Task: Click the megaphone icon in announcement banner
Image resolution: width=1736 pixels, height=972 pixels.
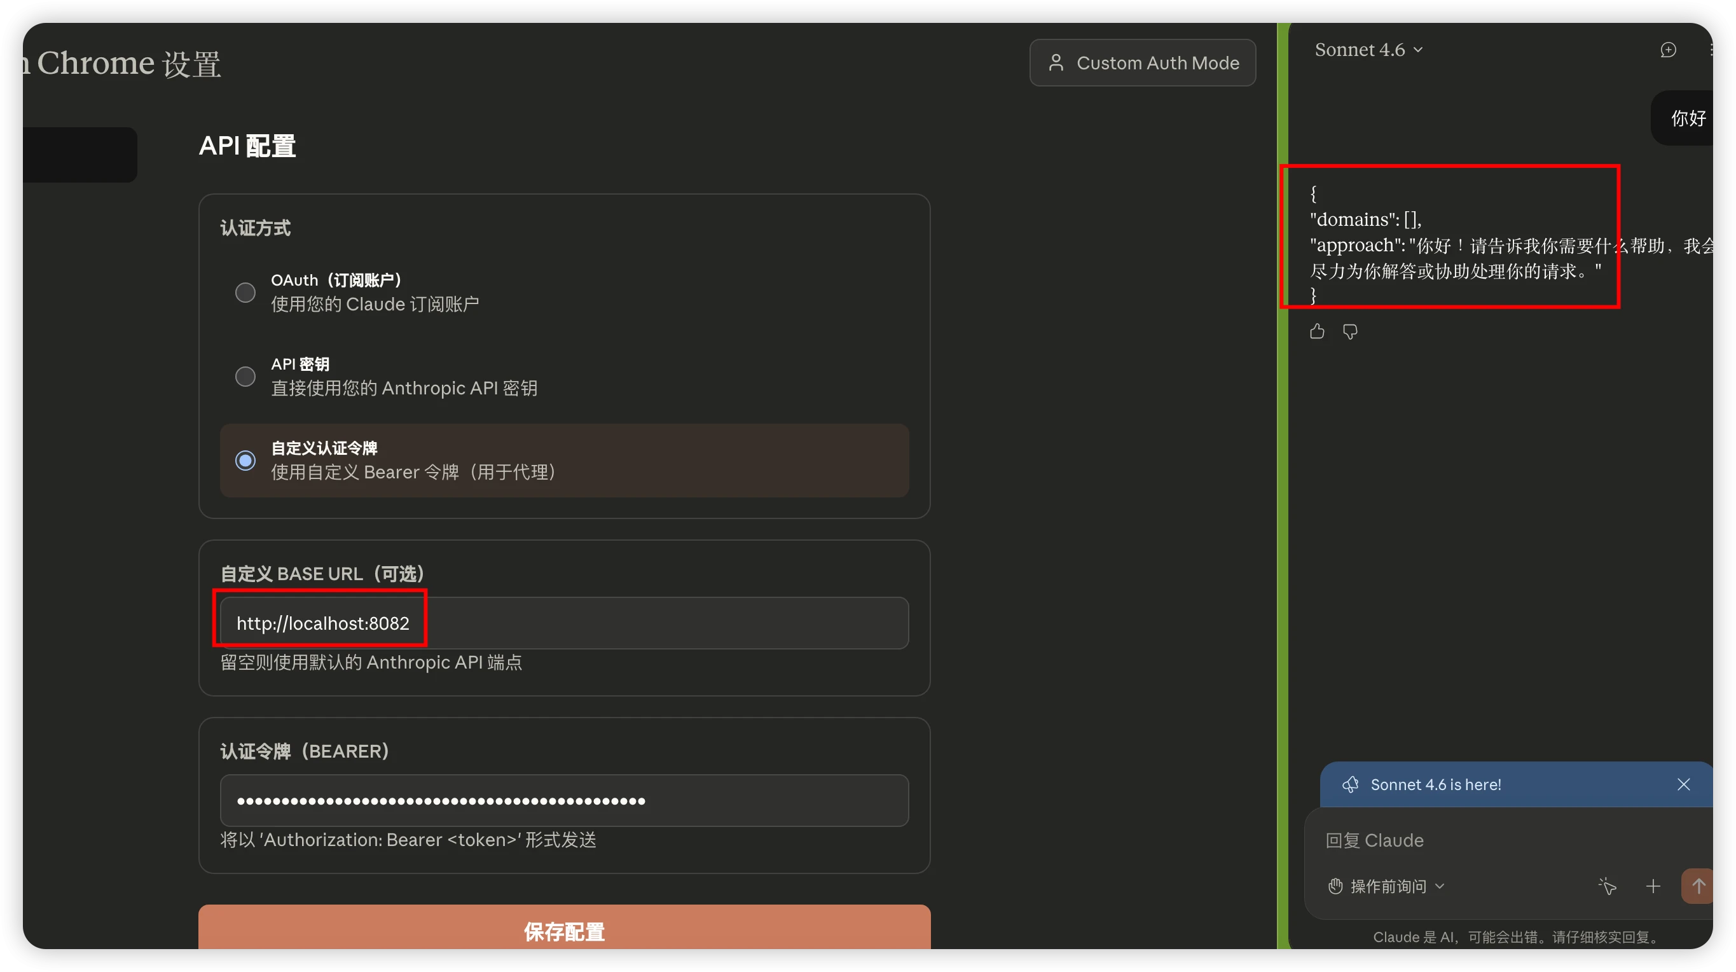Action: (1350, 784)
